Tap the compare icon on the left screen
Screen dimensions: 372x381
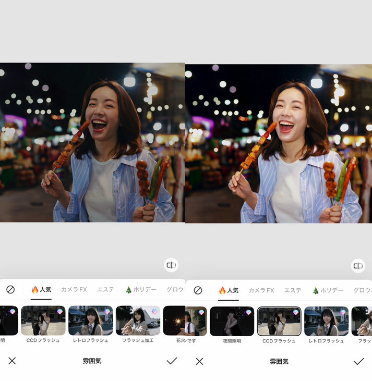coord(171,265)
